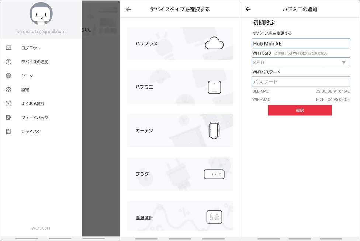
Task: Click the BLE-MAC address D2:BE:BB:91:04:AE
Action: [x=332, y=91]
